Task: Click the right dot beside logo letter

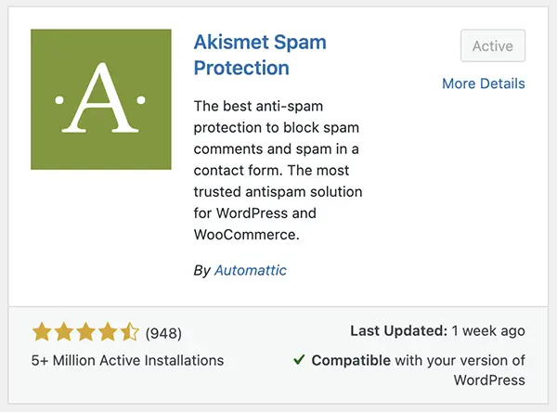Action: point(141,100)
